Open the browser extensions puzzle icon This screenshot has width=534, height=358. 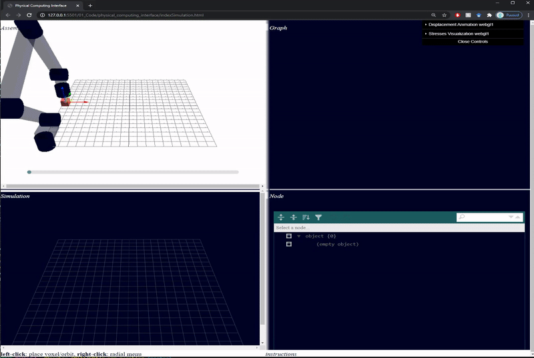(489, 15)
